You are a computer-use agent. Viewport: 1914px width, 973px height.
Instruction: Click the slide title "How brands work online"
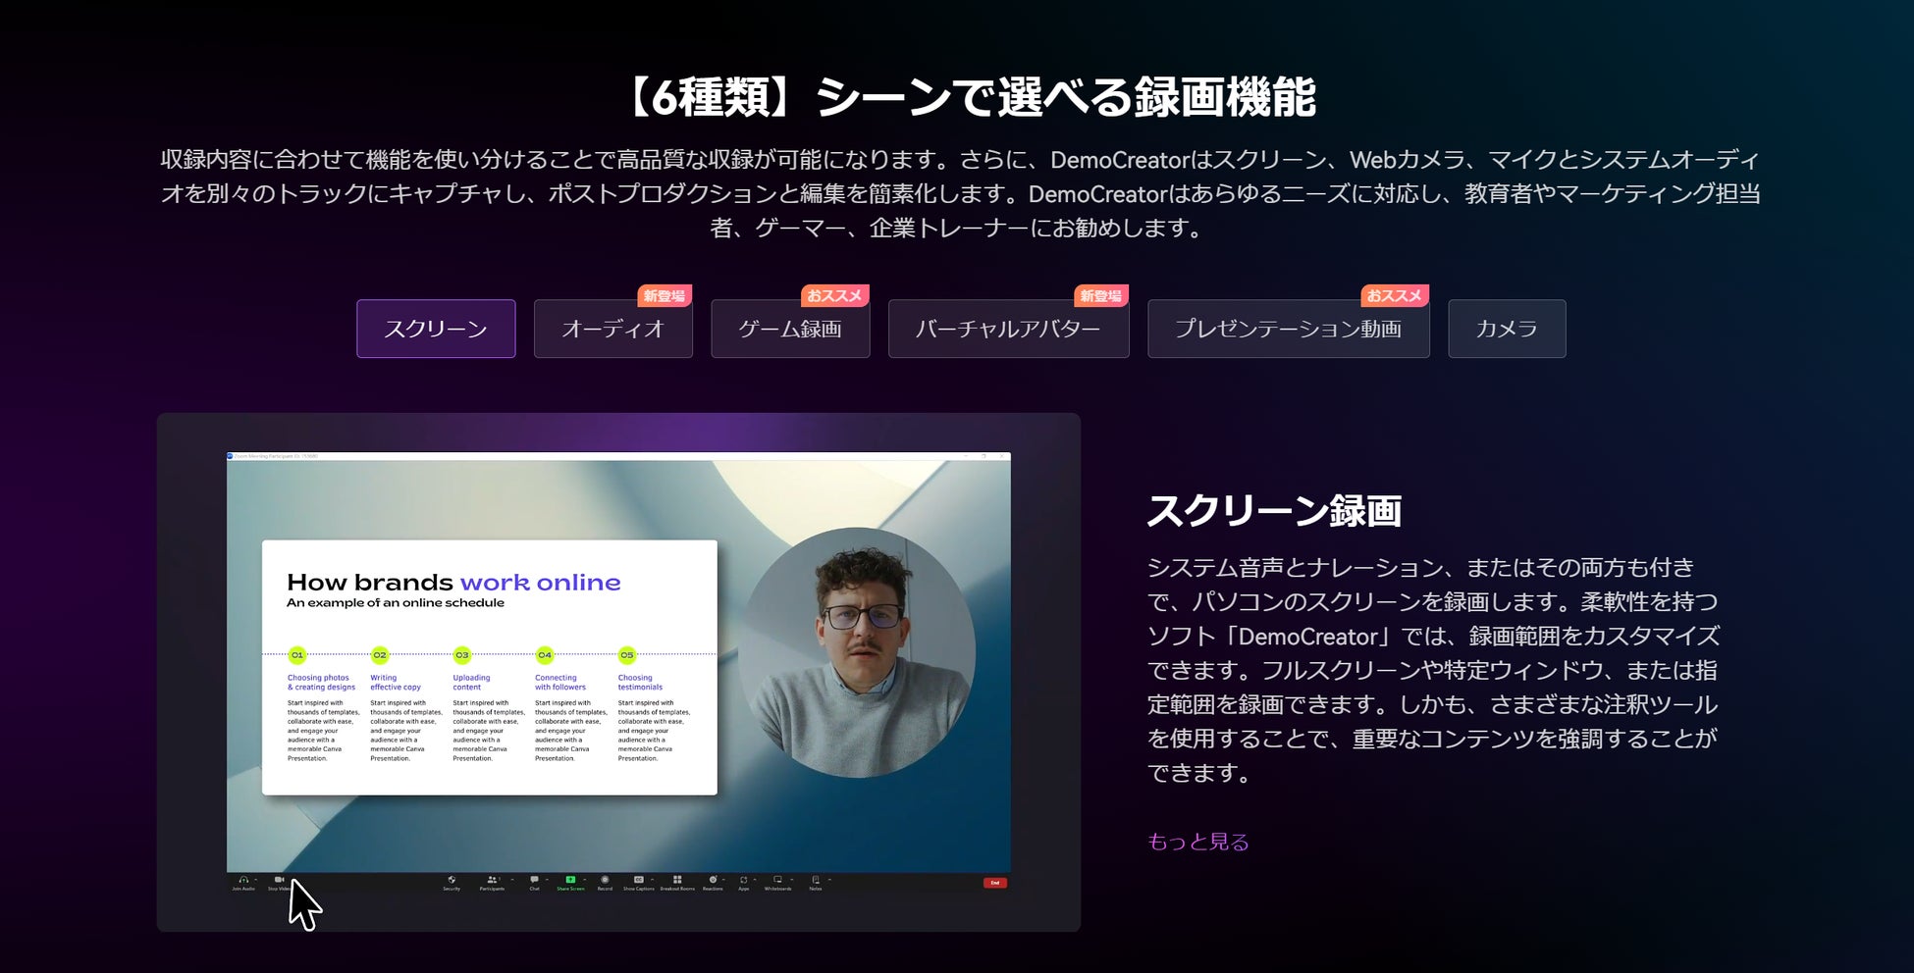[453, 583]
